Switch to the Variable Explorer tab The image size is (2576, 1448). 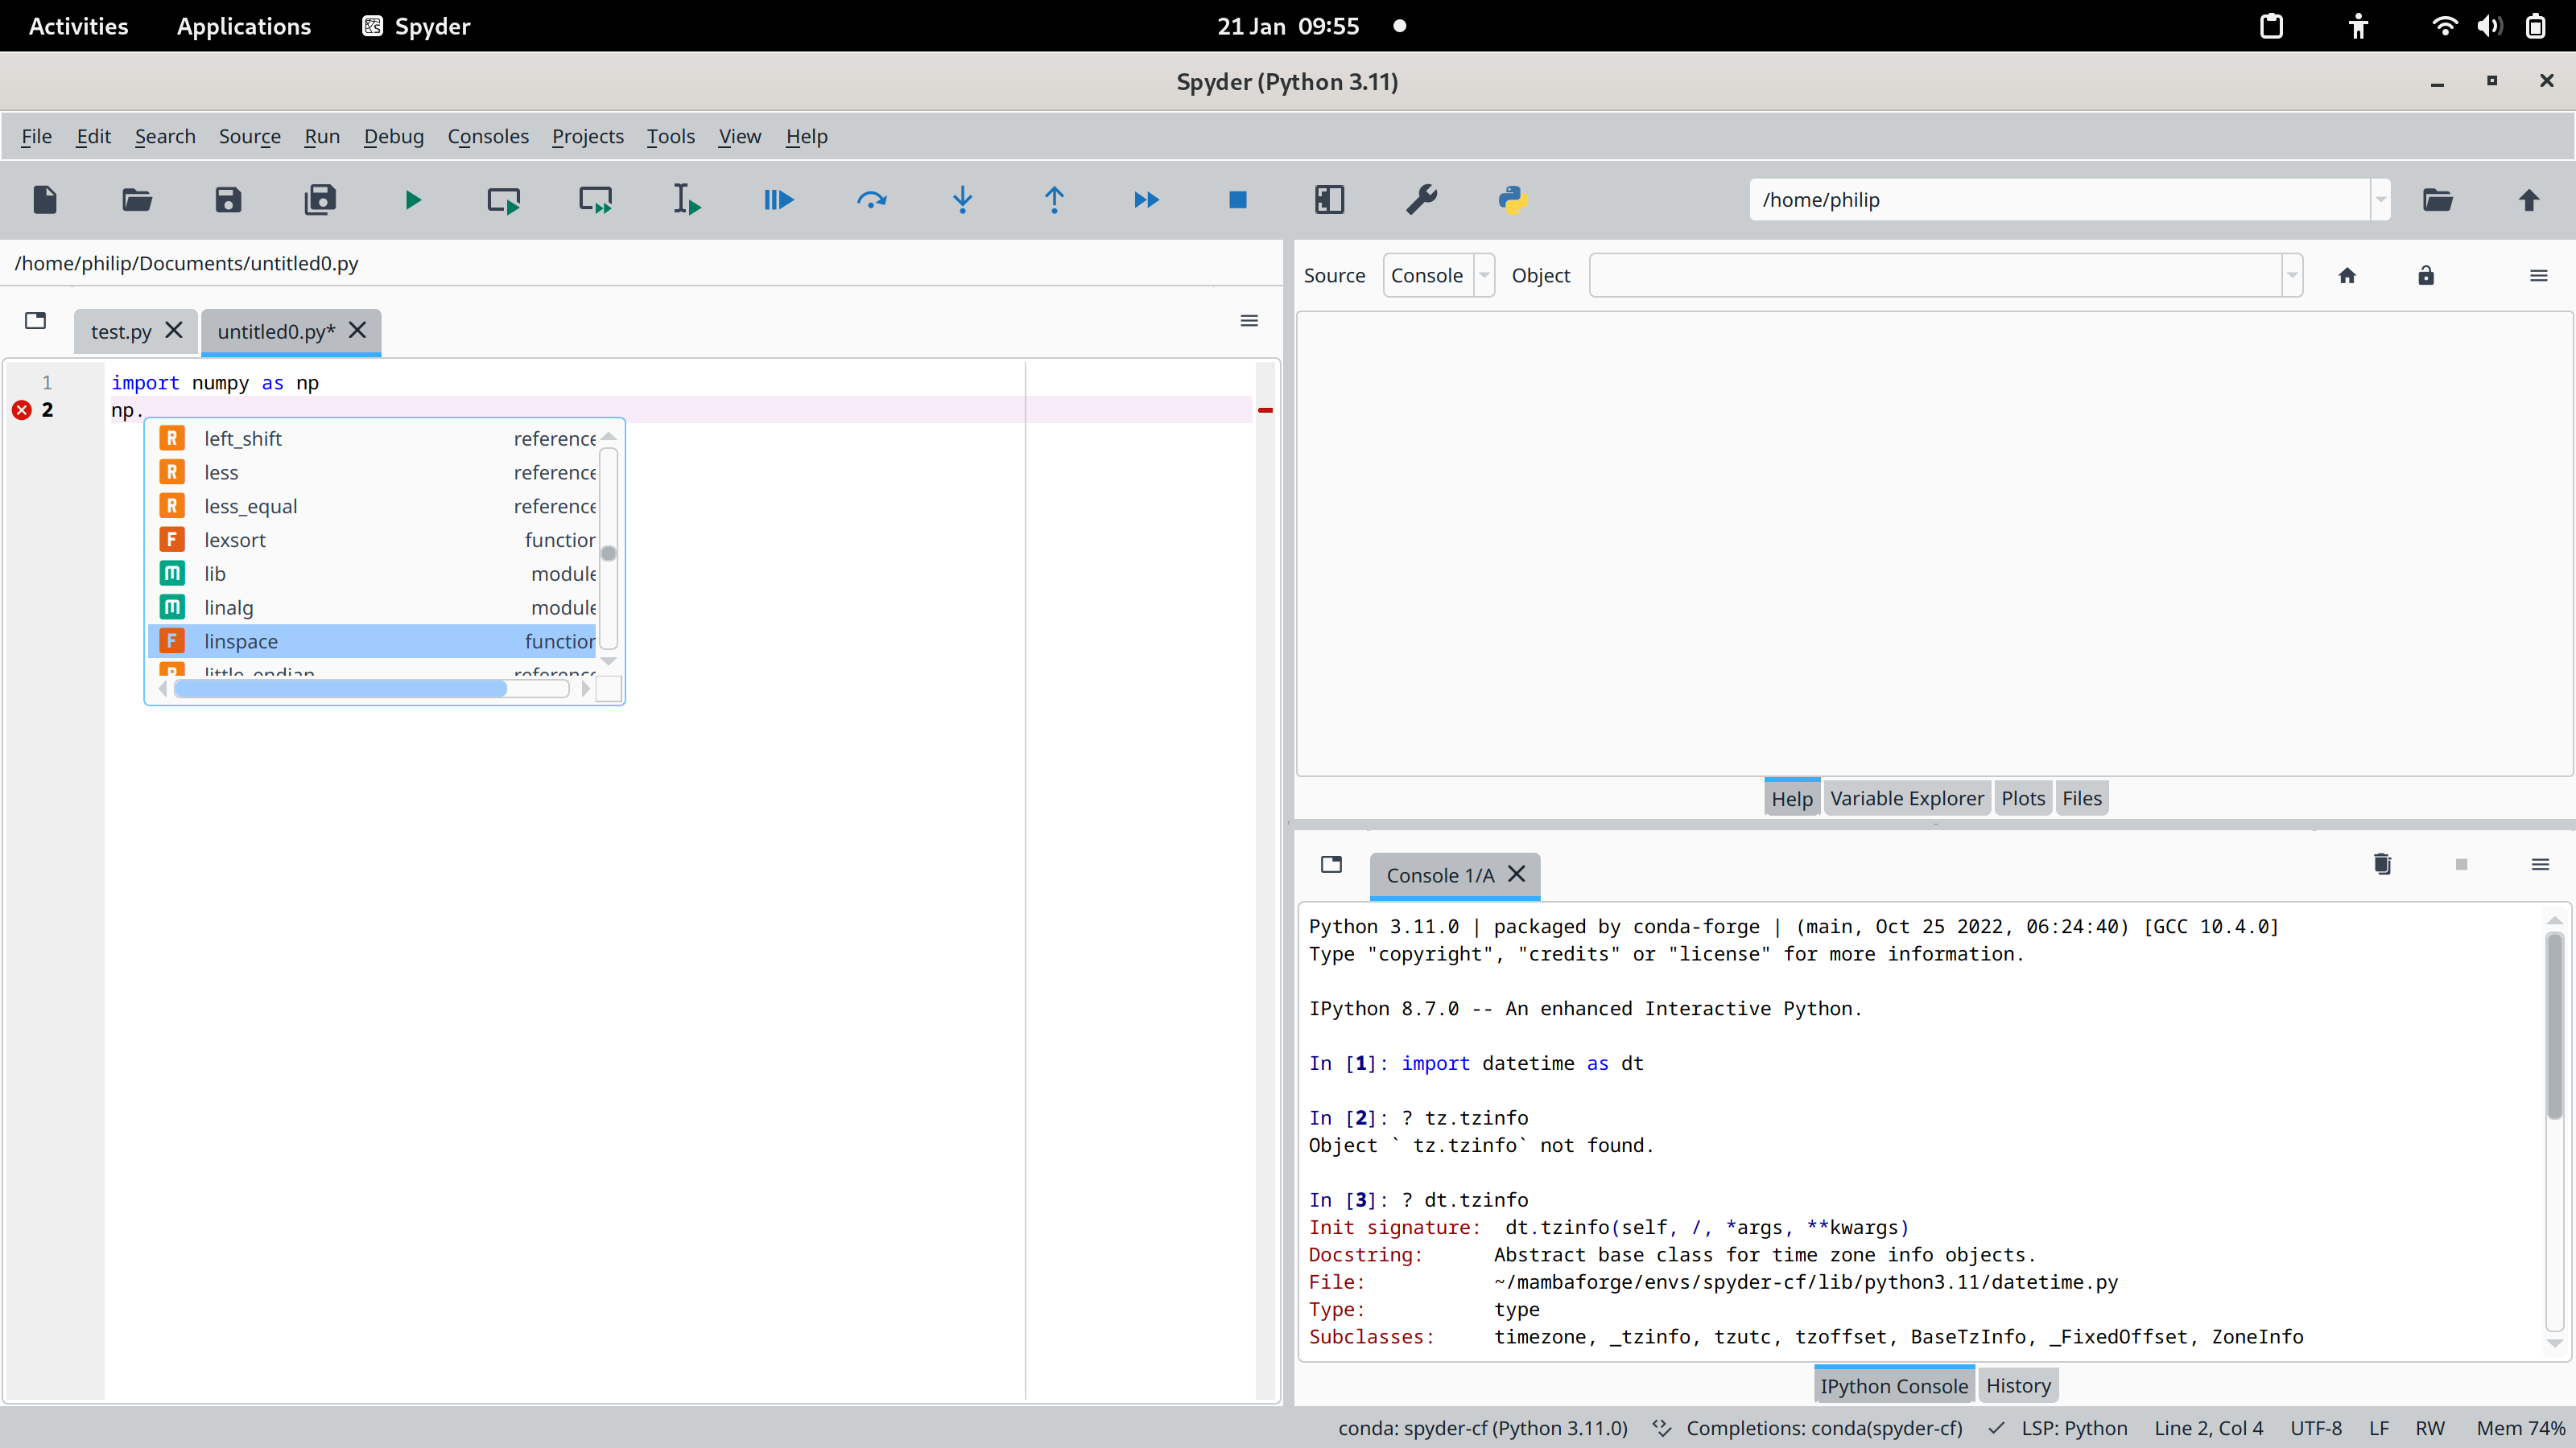[1906, 799]
